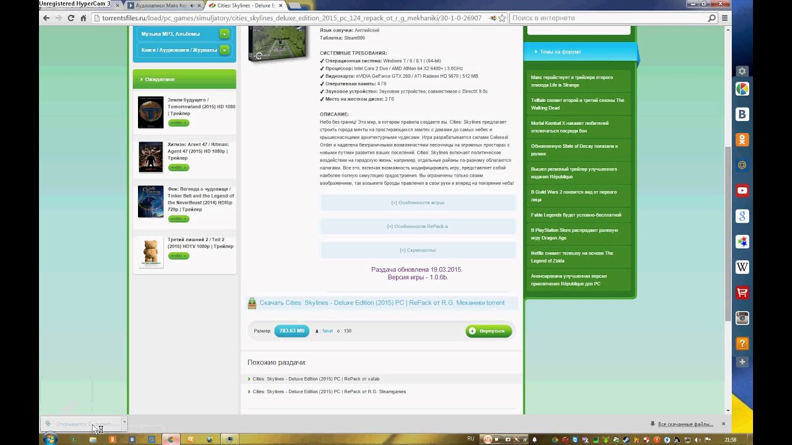Open Google from the sidebar
This screenshot has width=792, height=445.
coord(742,216)
